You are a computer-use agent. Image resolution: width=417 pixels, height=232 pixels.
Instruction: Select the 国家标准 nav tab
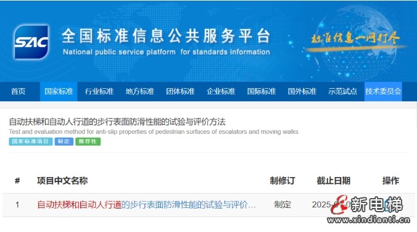[59, 91]
